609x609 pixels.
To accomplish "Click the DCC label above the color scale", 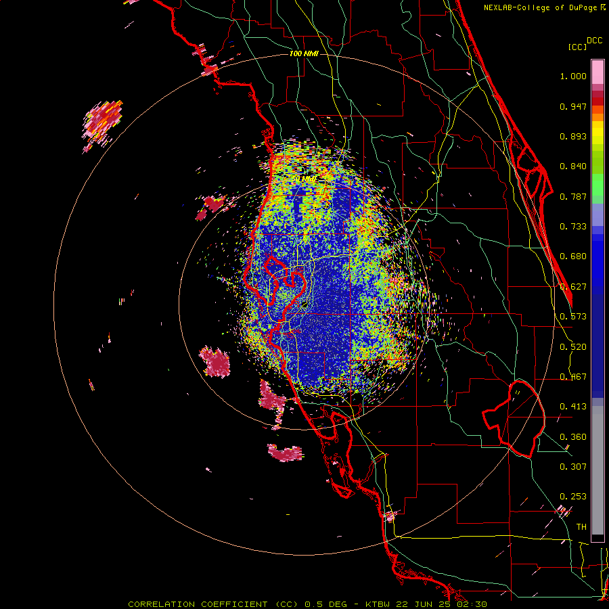I will (x=594, y=41).
